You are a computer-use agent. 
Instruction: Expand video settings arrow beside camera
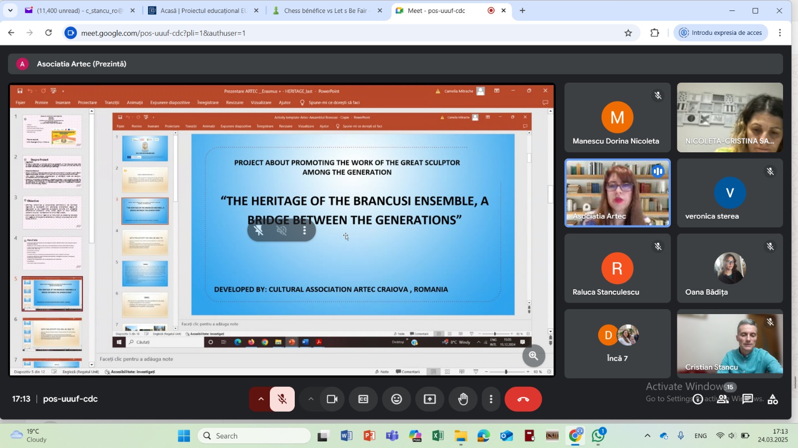point(311,399)
